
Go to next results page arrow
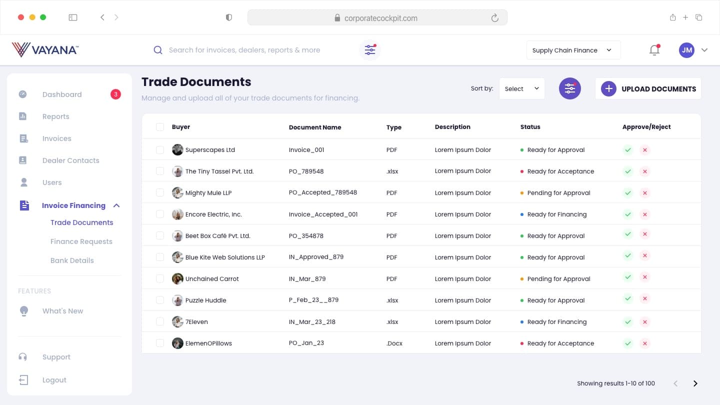[695, 383]
